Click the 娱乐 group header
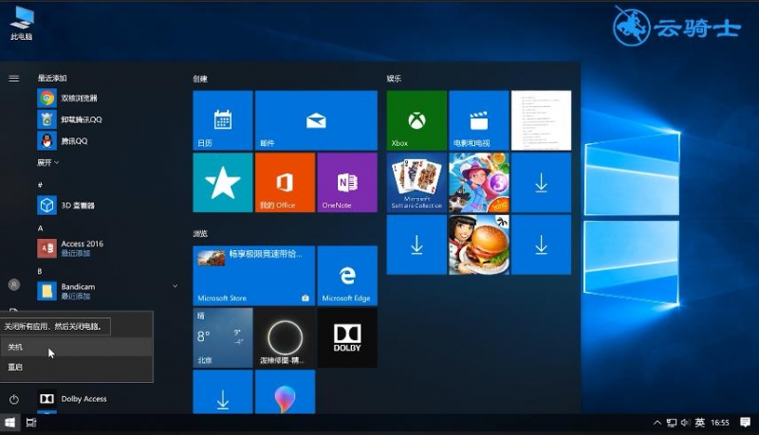 394,79
